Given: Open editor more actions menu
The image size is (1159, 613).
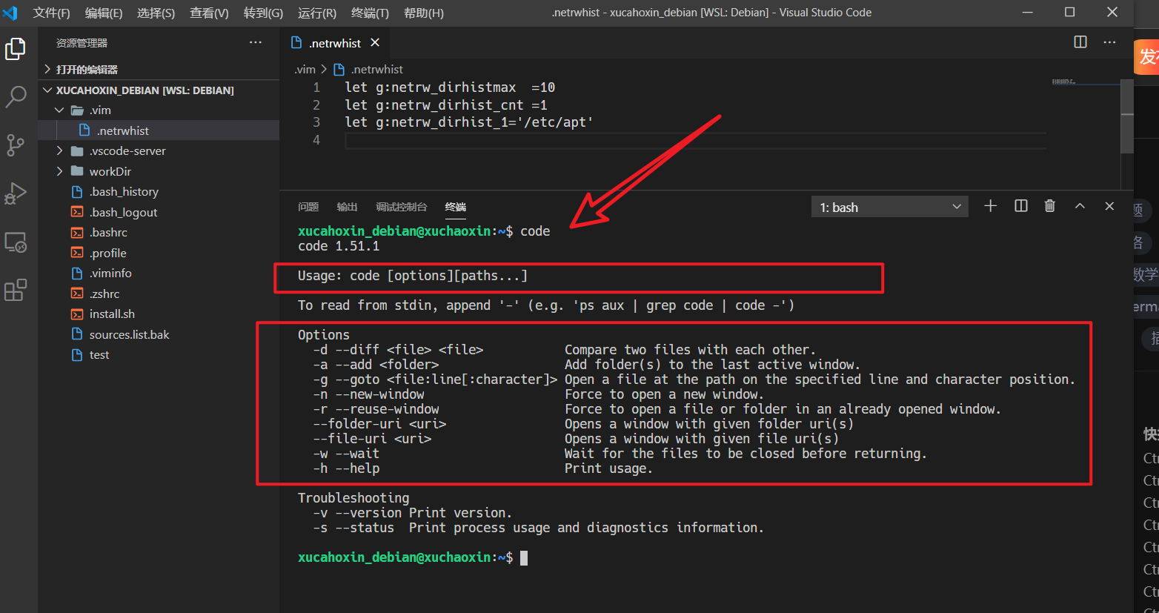Looking at the screenshot, I should click(1109, 42).
